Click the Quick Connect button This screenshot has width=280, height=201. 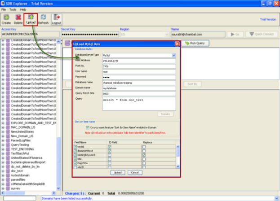pyautogui.click(x=262, y=34)
